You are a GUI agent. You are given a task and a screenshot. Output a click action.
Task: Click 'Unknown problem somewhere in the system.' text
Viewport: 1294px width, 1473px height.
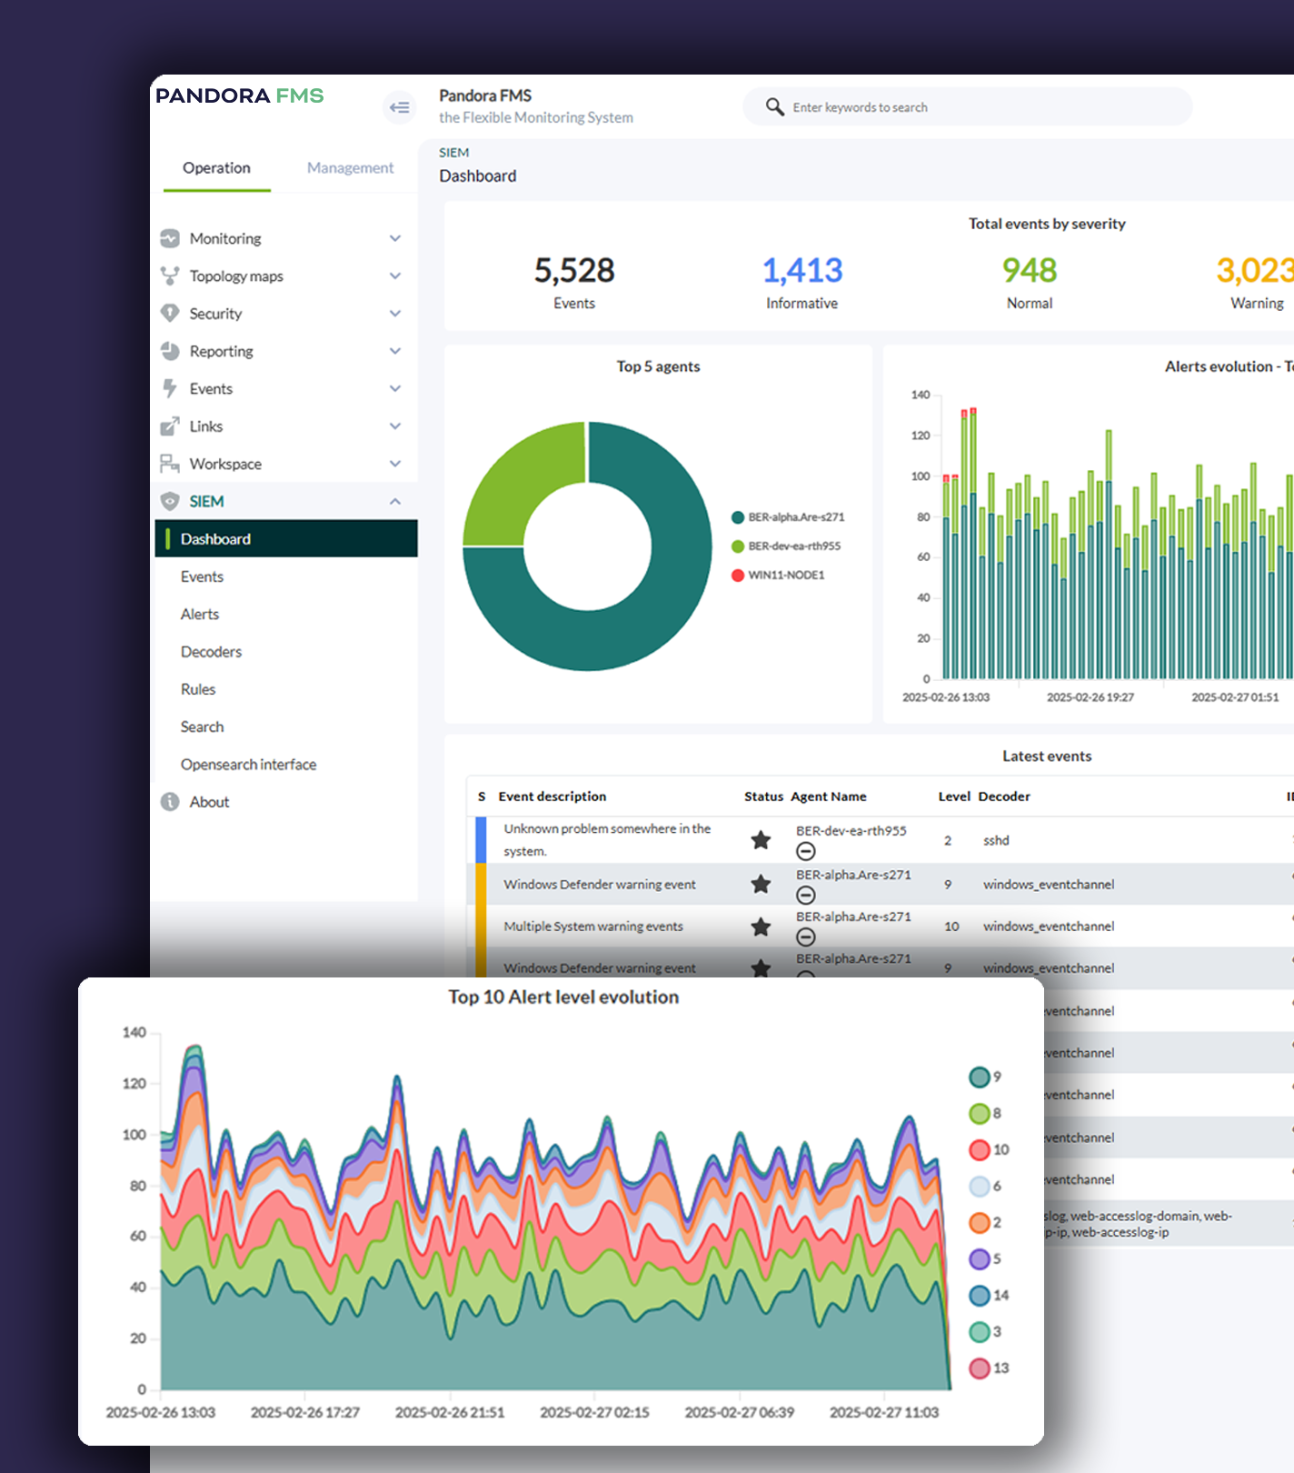[607, 840]
